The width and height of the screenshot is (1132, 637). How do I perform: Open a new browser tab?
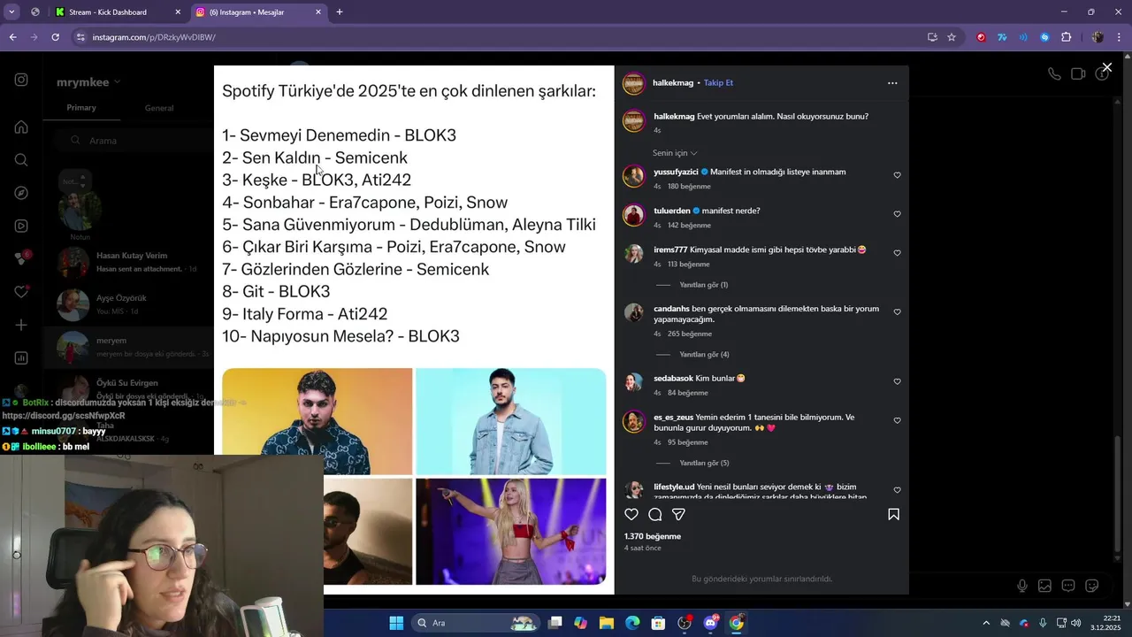click(x=340, y=12)
